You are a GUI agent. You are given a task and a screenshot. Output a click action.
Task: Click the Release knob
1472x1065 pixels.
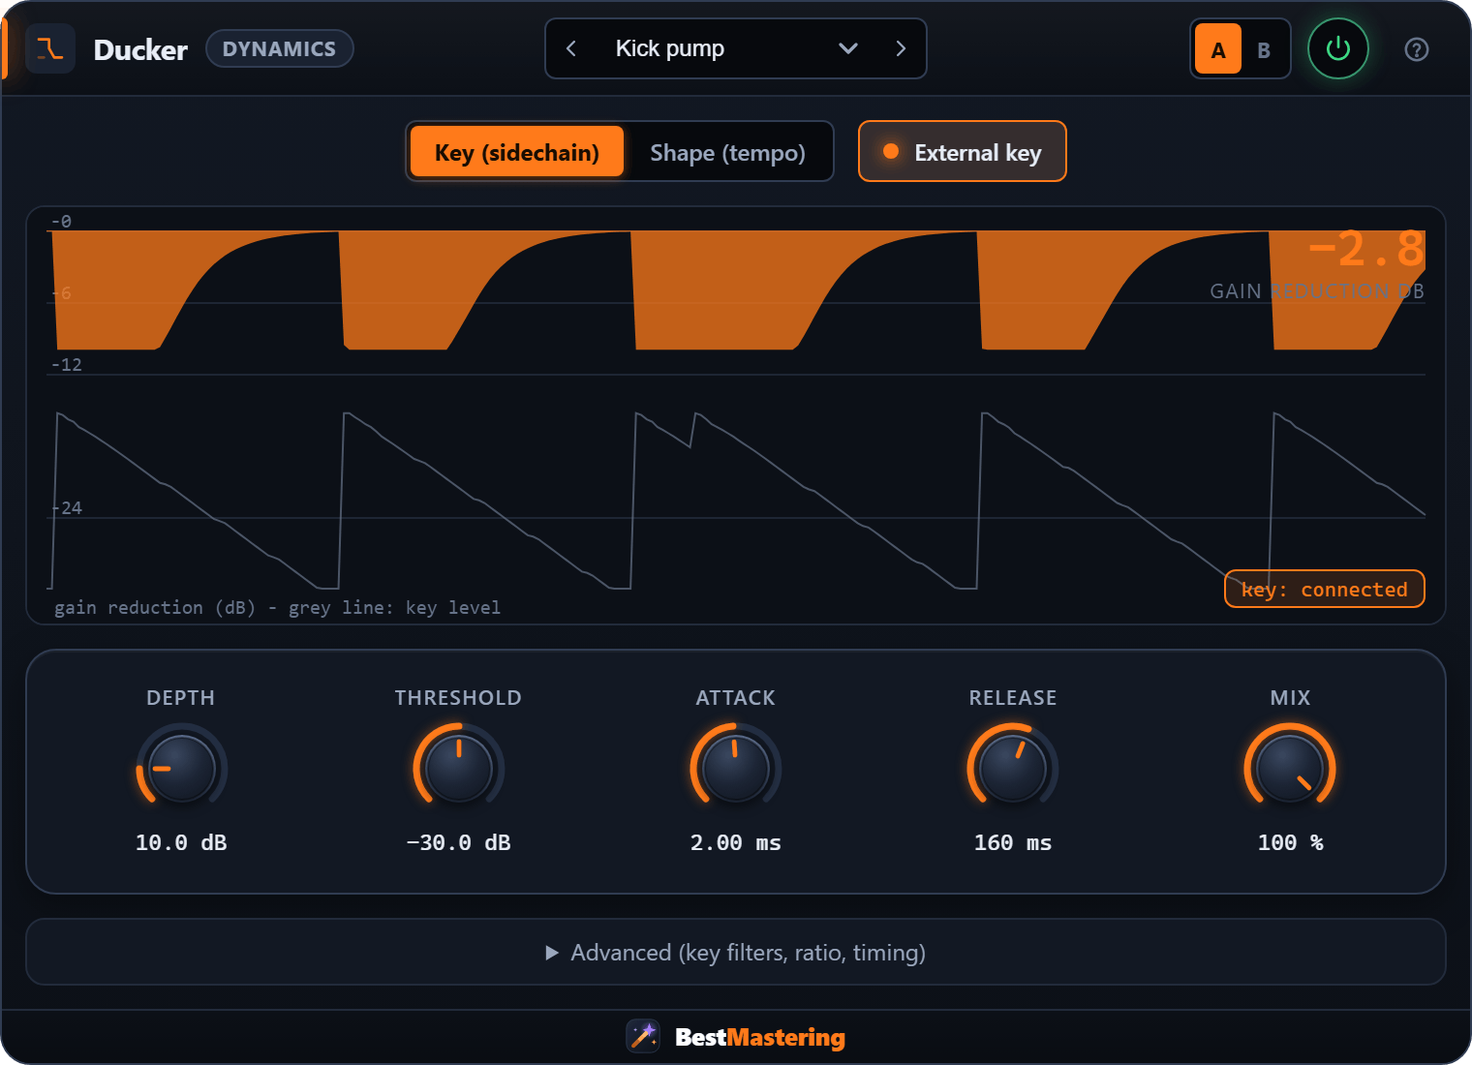click(x=1012, y=768)
